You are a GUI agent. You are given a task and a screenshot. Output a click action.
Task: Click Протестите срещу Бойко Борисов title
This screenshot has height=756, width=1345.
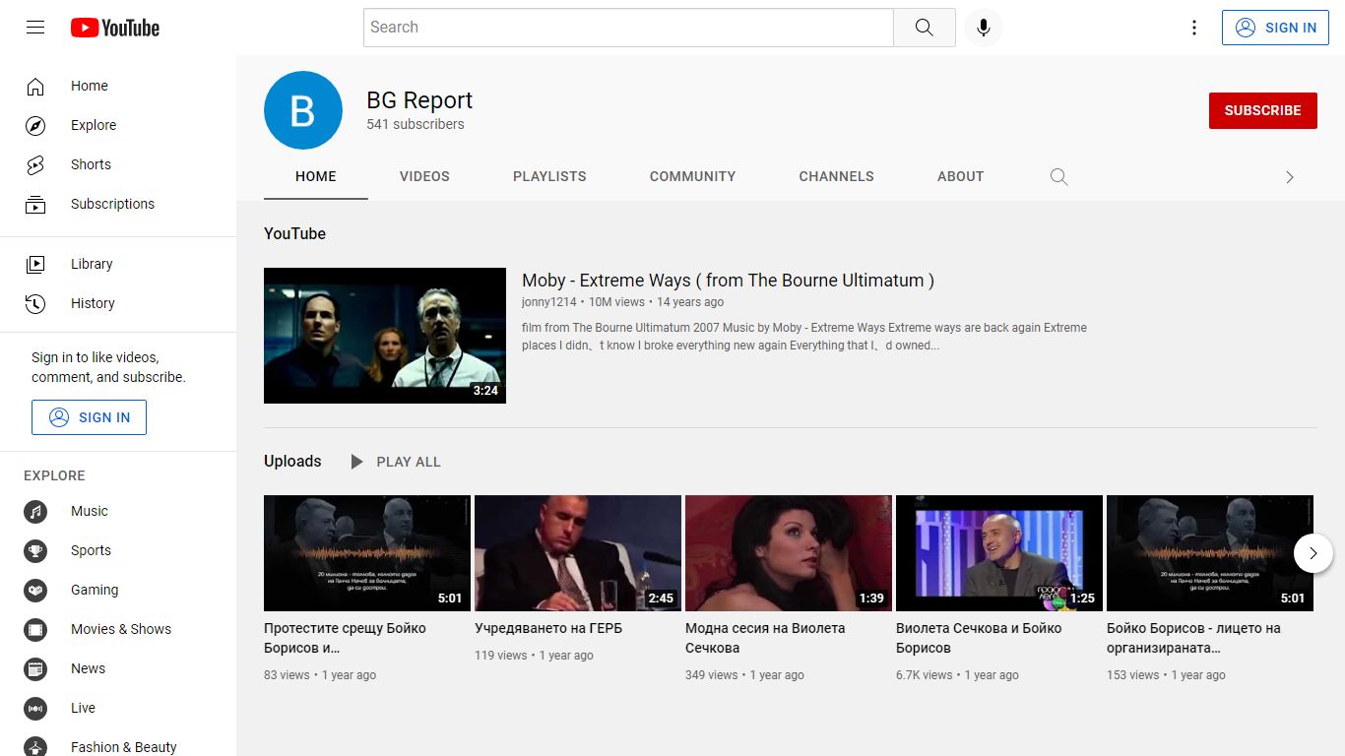tap(345, 638)
